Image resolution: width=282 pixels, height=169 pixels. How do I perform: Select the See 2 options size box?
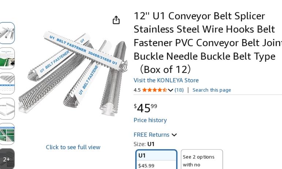tap(202, 161)
